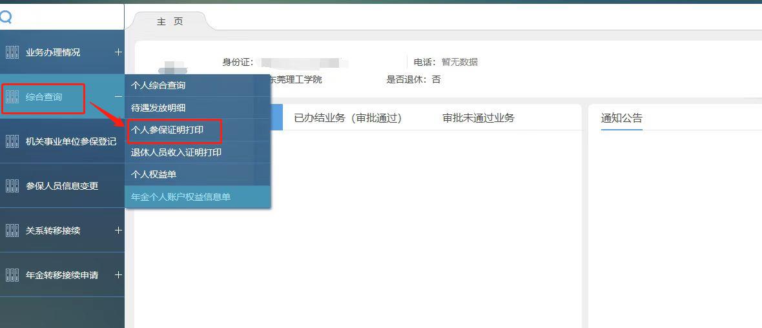
Task: Click the icon beside 参保人员信息变更
Action: 12,186
